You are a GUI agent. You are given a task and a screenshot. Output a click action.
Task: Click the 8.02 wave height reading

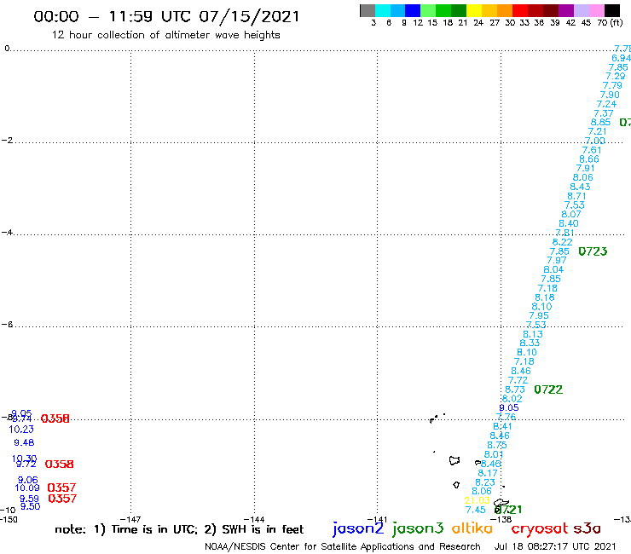[512, 399]
